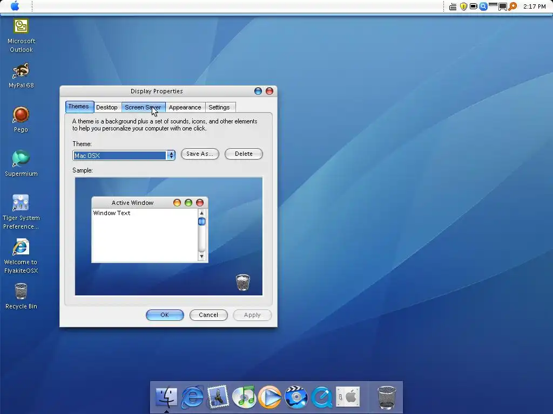
Task: Click the blue magnifier tray icon
Action: [483, 6]
